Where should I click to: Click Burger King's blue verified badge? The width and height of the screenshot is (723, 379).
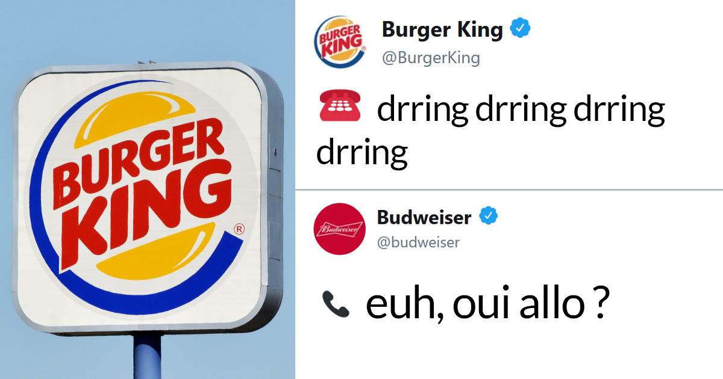coord(521,28)
